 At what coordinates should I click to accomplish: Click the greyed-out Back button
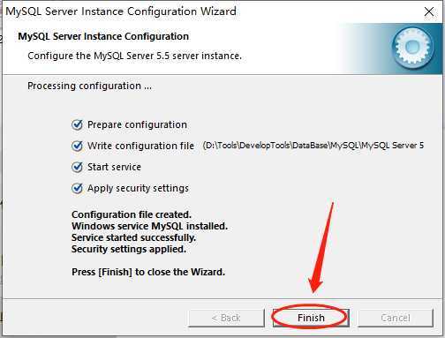226,318
